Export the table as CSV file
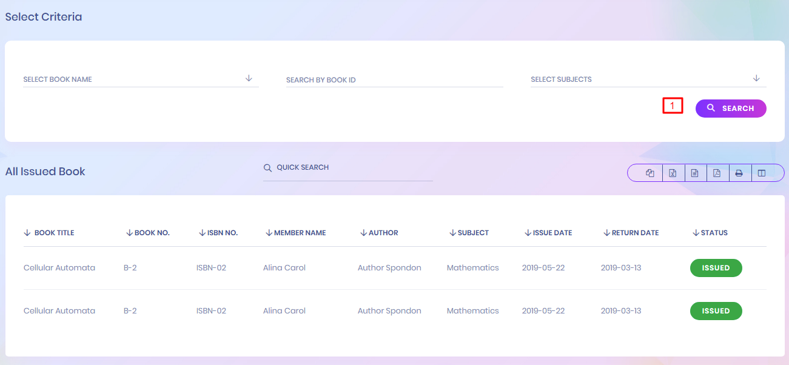Screen dimensions: 789x365 695,173
